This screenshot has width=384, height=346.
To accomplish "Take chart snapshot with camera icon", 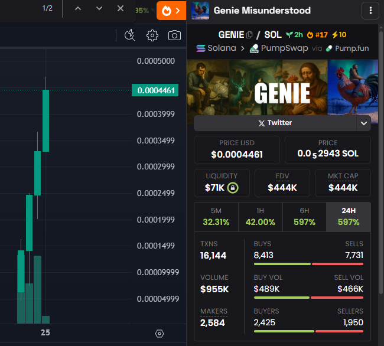I will tap(174, 35).
